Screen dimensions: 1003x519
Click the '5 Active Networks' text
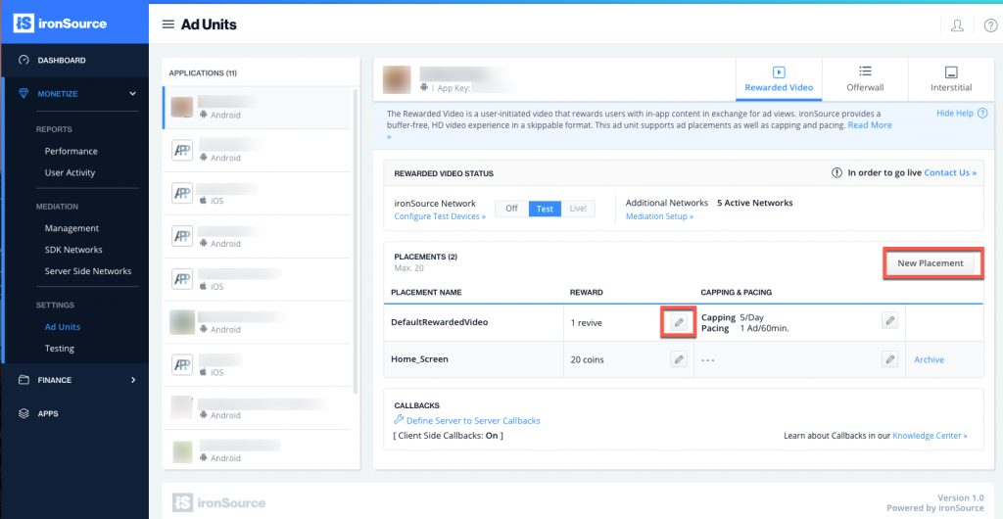pyautogui.click(x=755, y=203)
